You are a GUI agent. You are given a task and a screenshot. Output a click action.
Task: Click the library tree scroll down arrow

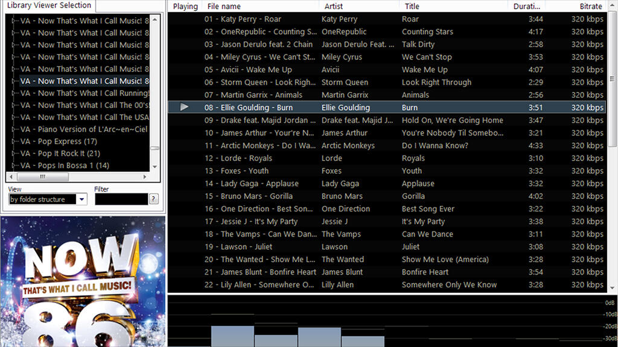[155, 166]
